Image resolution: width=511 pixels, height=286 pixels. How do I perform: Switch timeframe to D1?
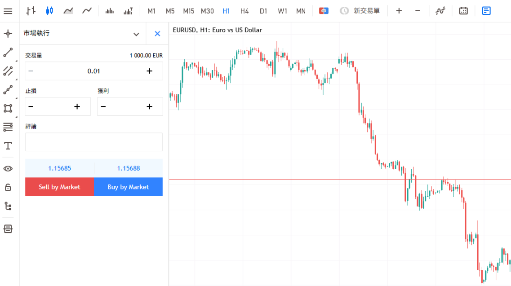[264, 11]
